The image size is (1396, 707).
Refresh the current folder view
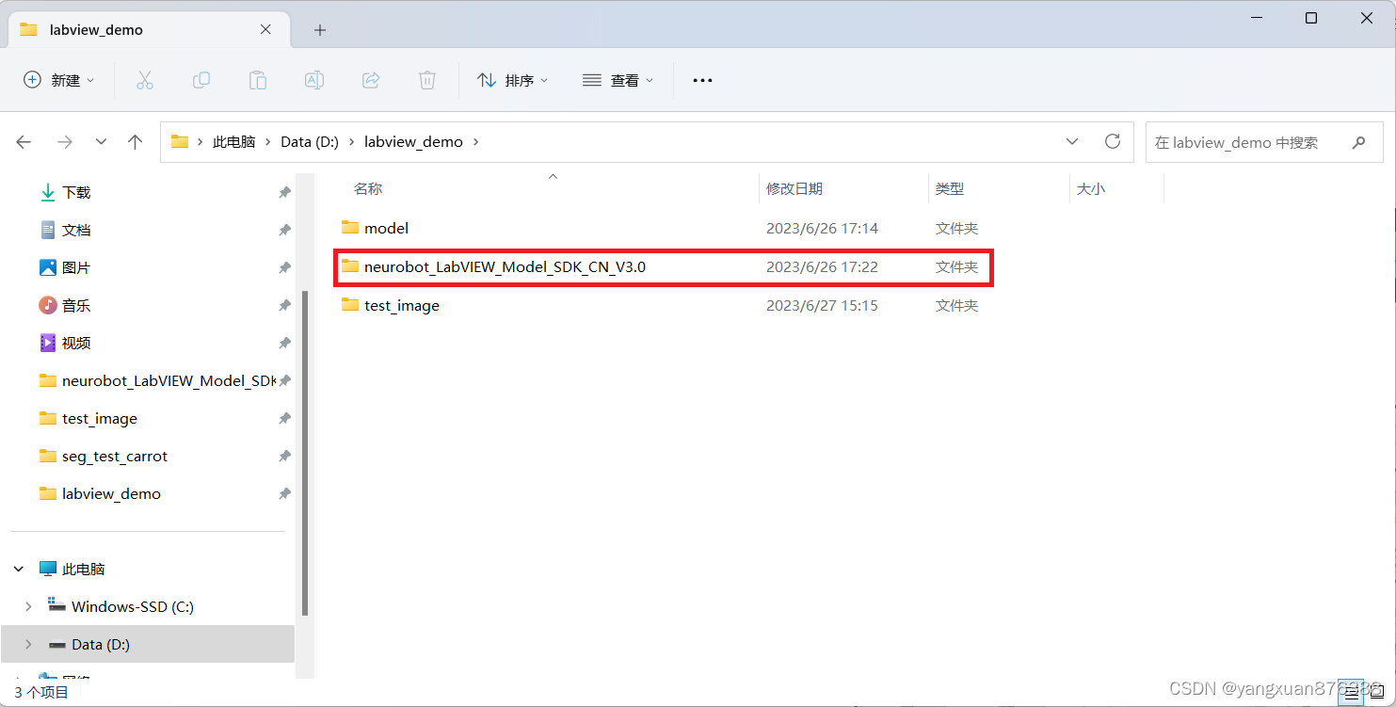click(x=1112, y=141)
